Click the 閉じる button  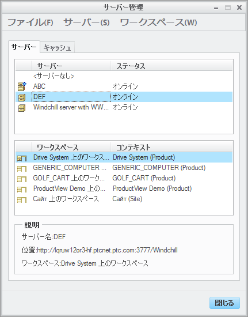(x=224, y=303)
